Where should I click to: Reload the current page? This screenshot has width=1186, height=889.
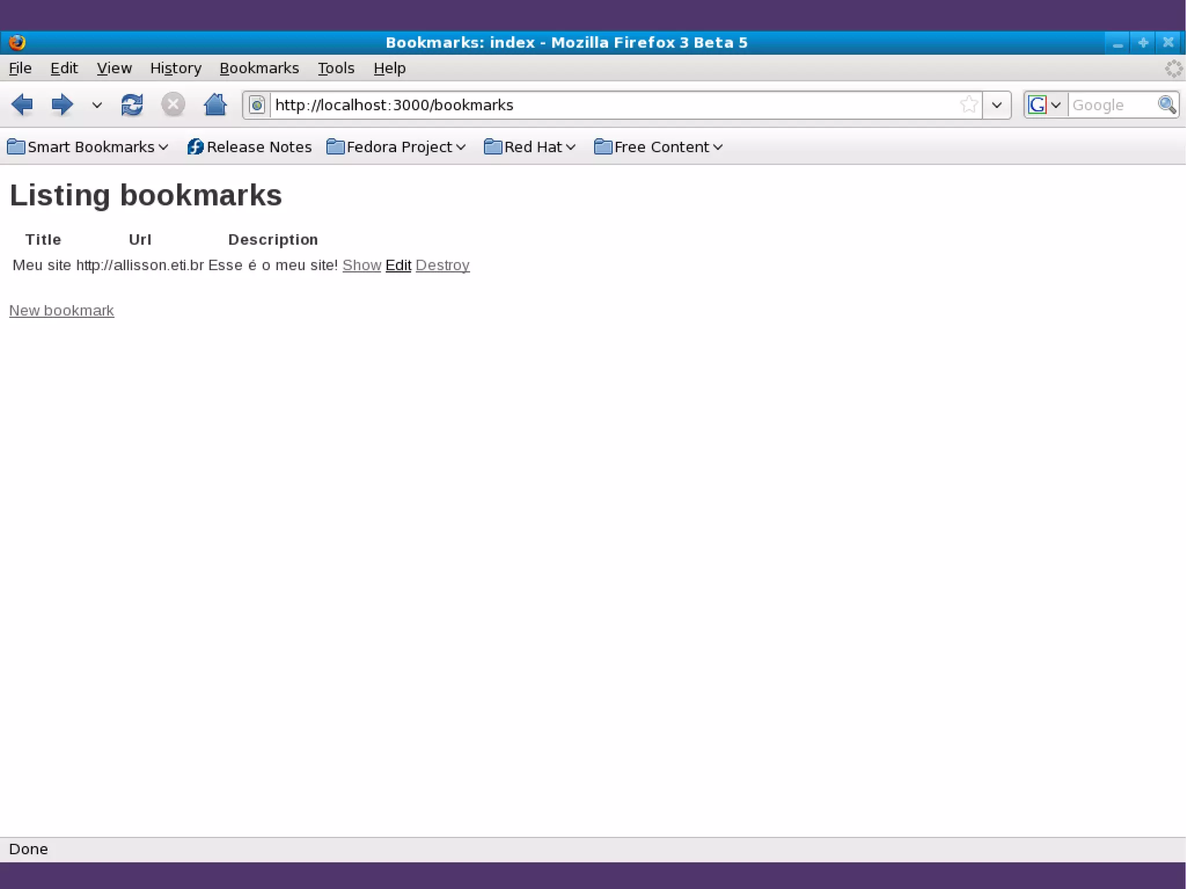(x=132, y=105)
